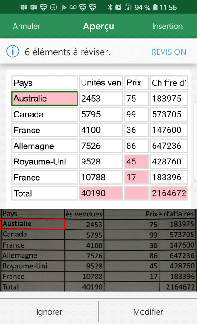Select Prix cell 36 in preview
The height and width of the screenshot is (324, 197).
pyautogui.click(x=136, y=130)
